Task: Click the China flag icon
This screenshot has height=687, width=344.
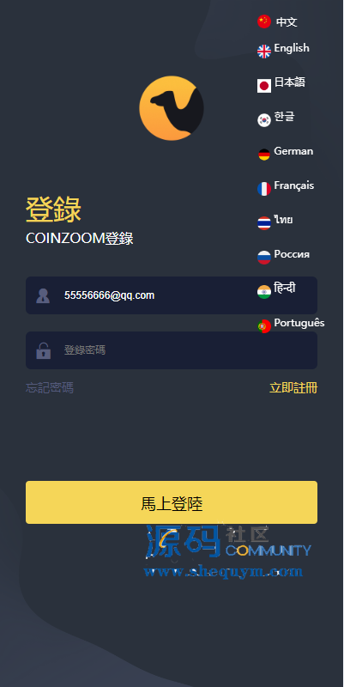Action: pos(264,21)
